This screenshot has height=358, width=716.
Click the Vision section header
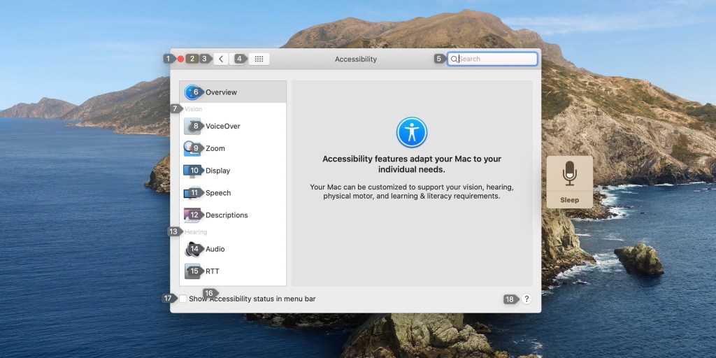(194, 109)
